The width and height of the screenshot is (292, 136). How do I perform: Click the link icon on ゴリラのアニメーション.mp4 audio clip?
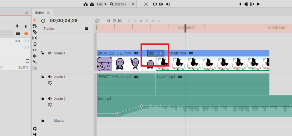tap(136, 77)
